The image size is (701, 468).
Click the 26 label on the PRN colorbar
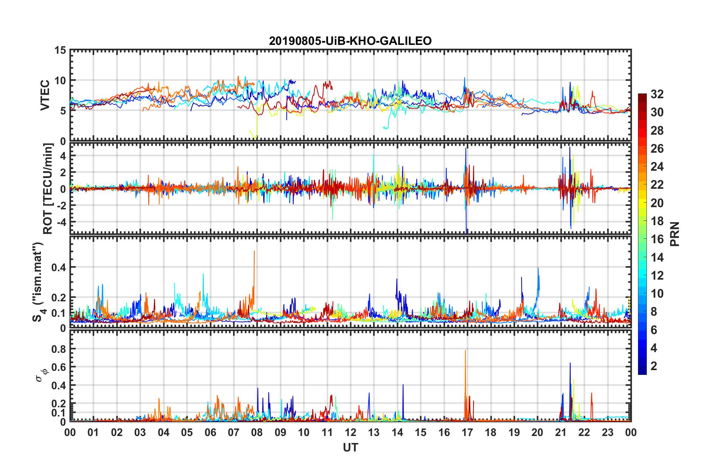[657, 149]
